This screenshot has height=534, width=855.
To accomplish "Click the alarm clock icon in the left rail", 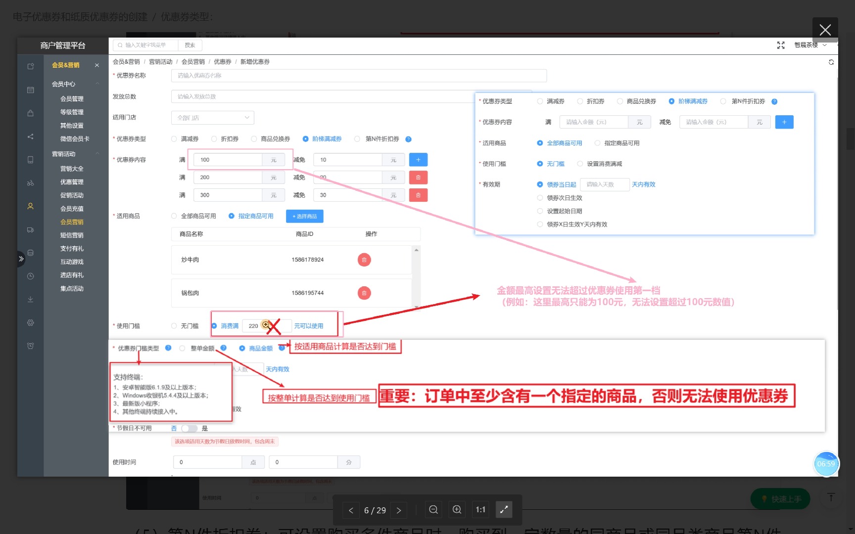I will coord(30,346).
